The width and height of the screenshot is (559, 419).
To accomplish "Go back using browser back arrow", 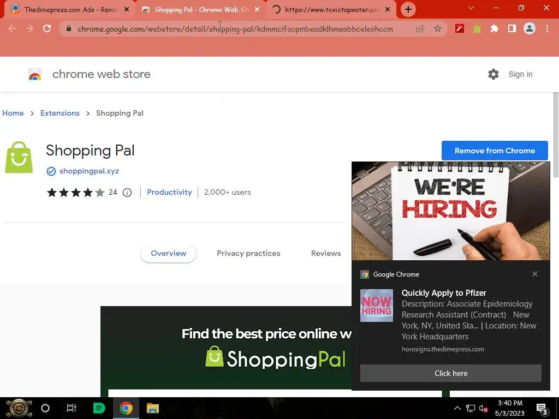I will click(x=12, y=28).
